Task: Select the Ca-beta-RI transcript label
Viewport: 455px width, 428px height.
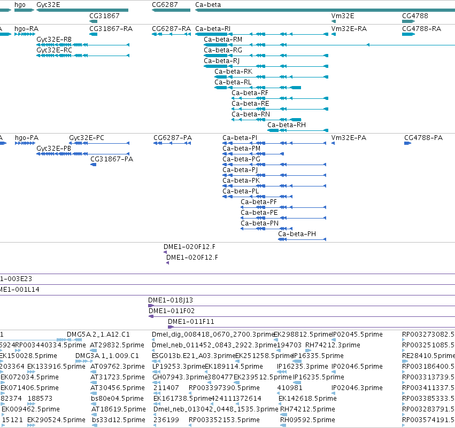Action: [213, 29]
